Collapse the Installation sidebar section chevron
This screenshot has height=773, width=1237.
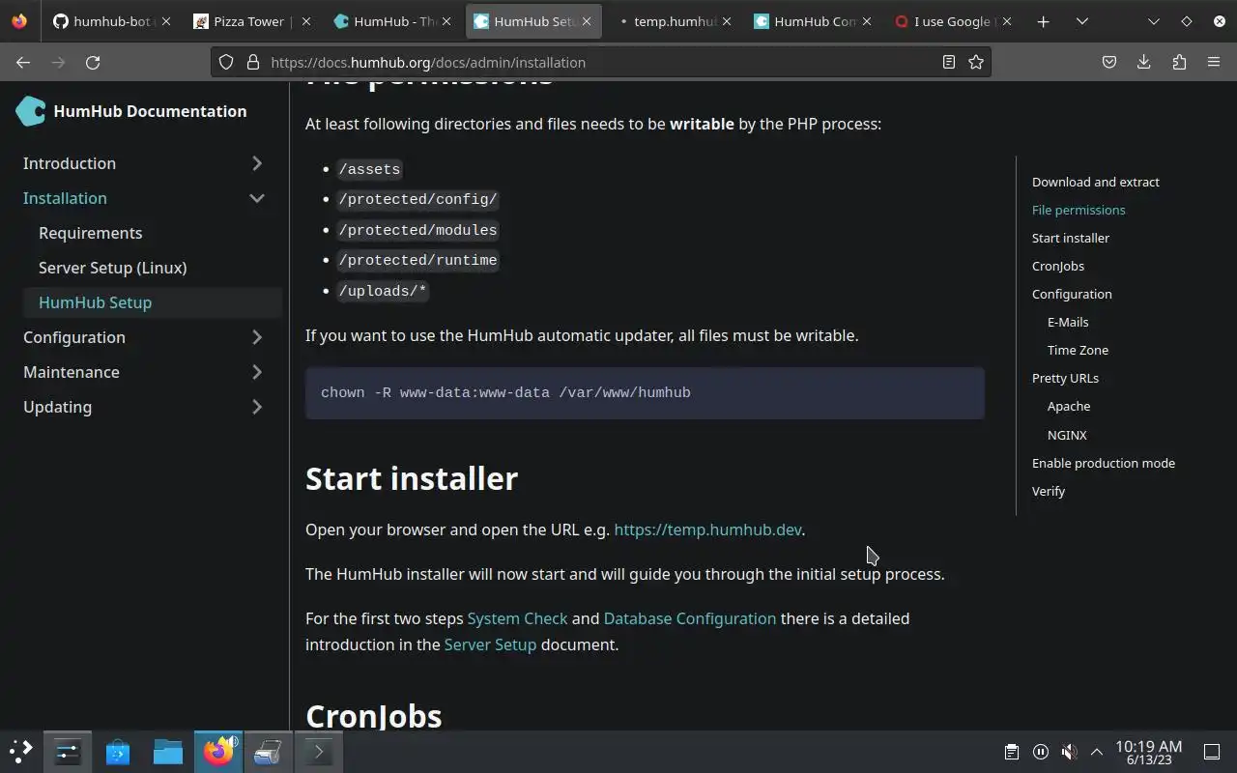[x=257, y=198]
